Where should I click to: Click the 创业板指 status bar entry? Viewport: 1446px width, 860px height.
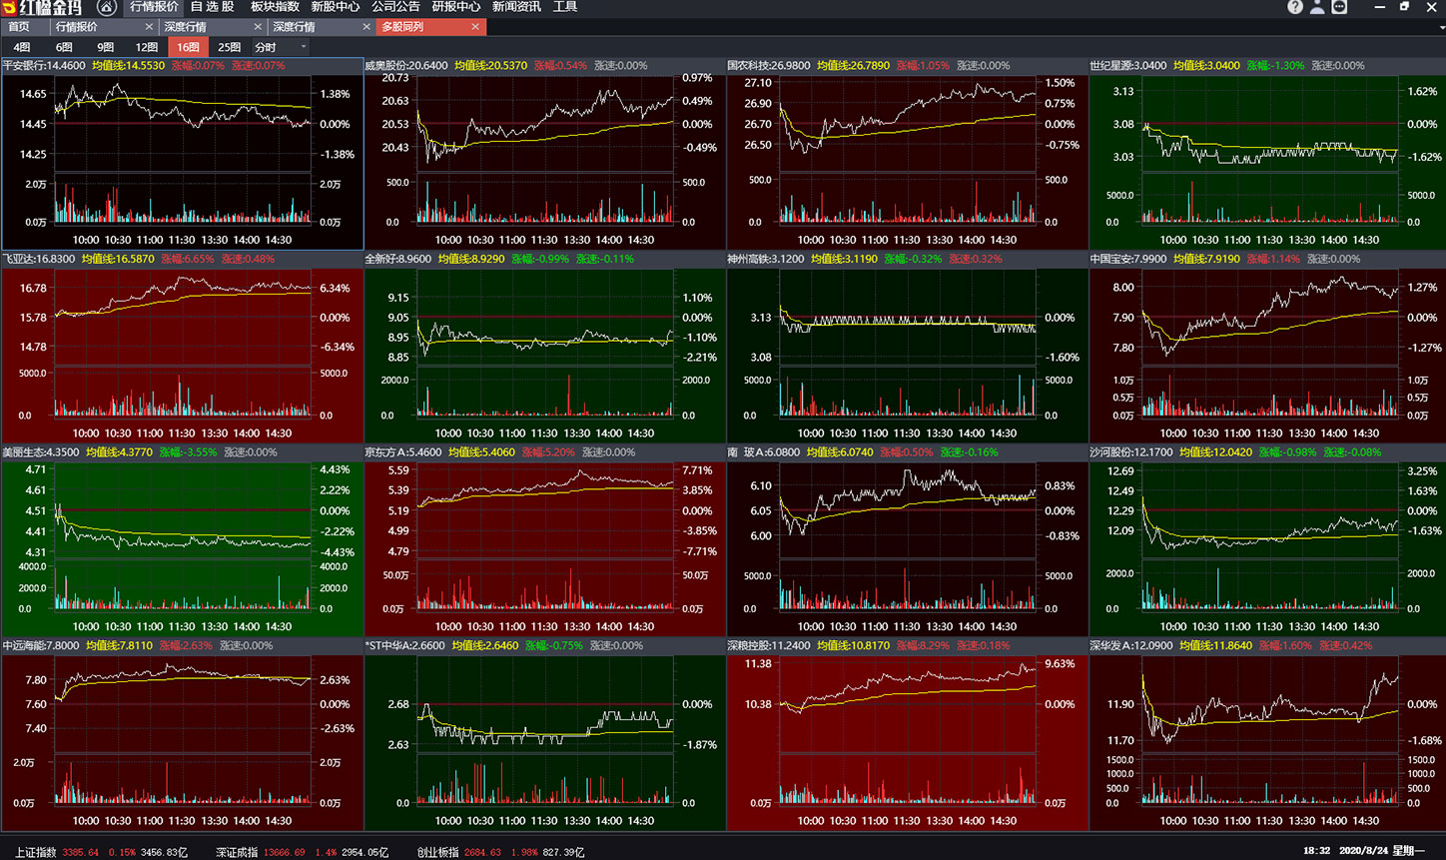[x=501, y=852]
